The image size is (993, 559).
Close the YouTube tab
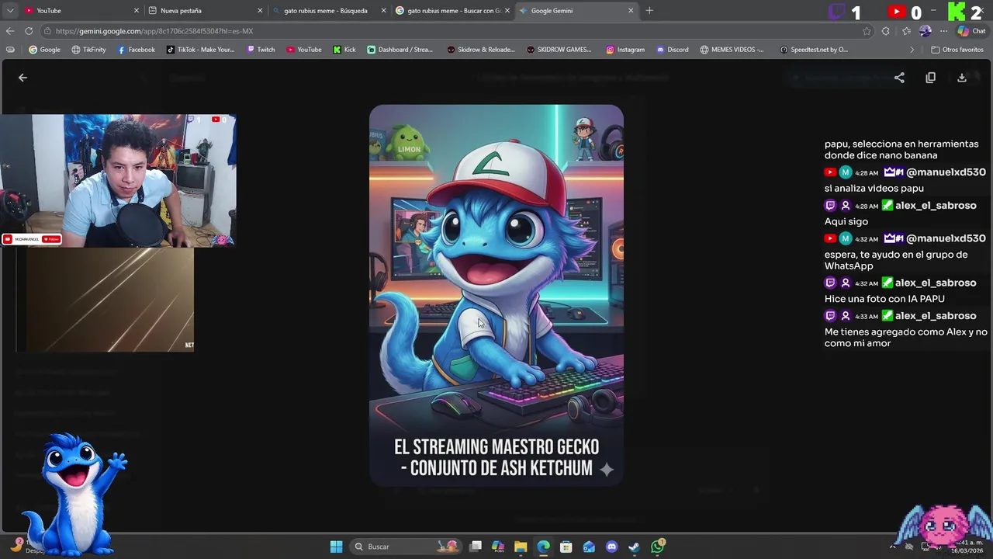[x=137, y=10]
